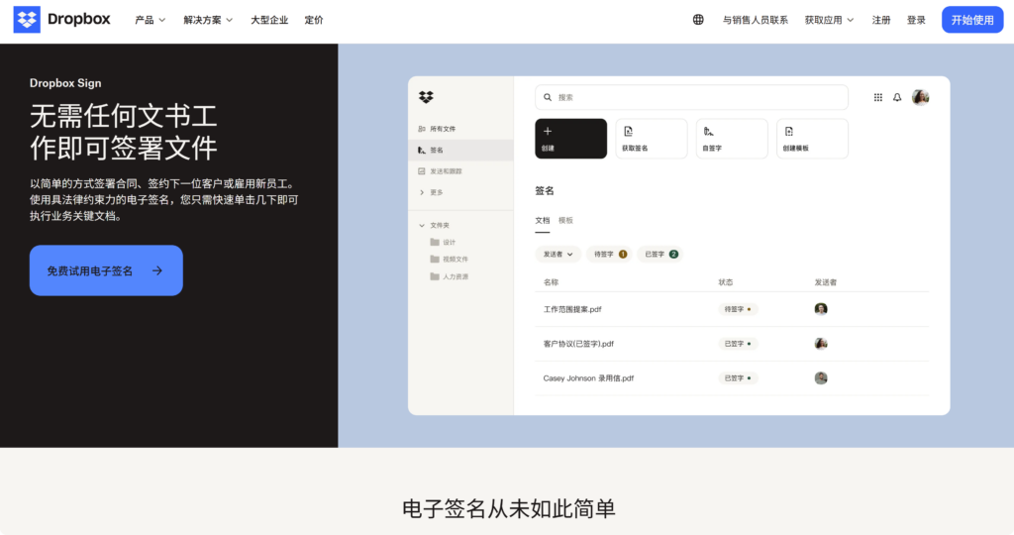
Task: Click the 电子签名从未如此简单 heading
Action: click(508, 508)
